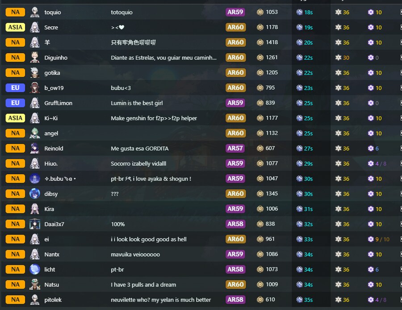Click the ASIA region badge for Secre

[x=15, y=27]
